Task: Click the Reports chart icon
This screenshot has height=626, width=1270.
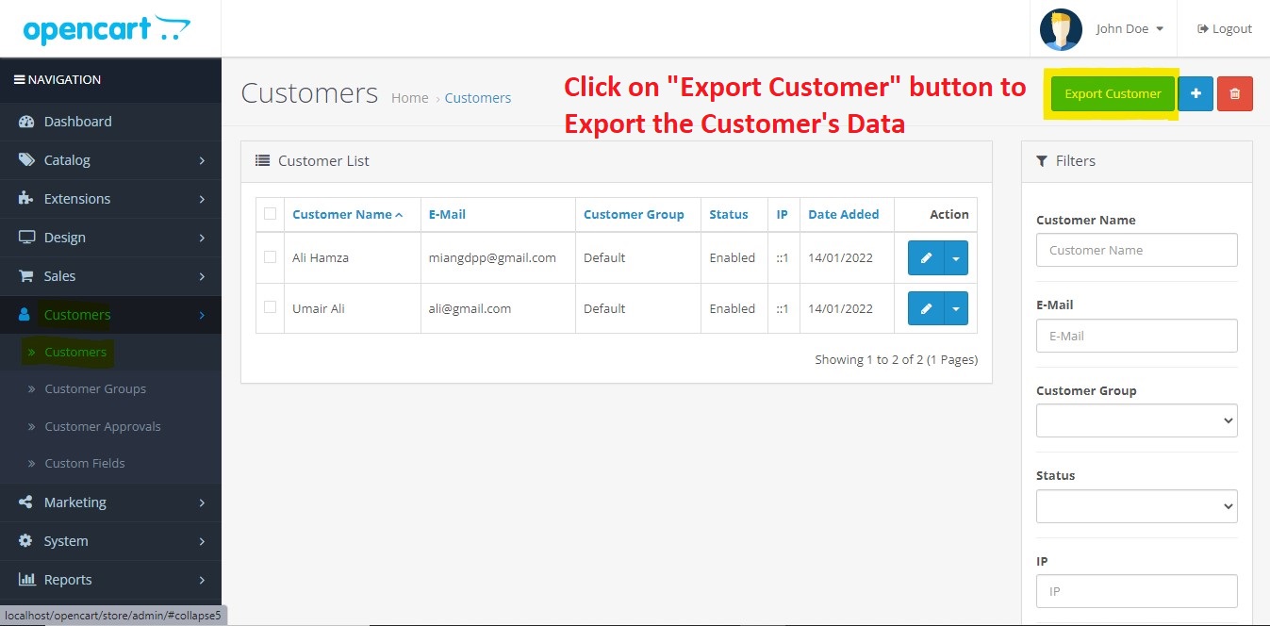Action: (x=26, y=580)
